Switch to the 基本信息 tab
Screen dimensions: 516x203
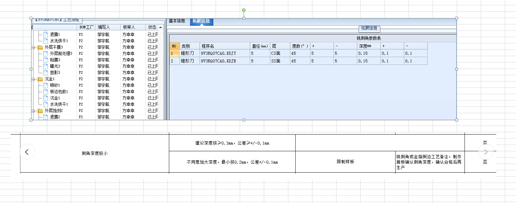click(x=177, y=21)
